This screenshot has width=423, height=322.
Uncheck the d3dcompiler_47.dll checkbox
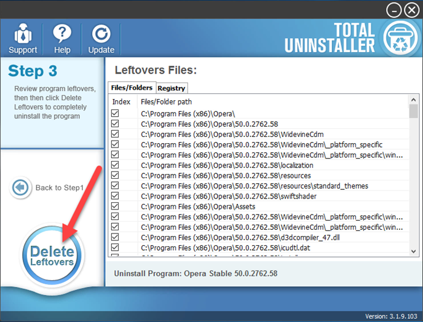pos(115,237)
